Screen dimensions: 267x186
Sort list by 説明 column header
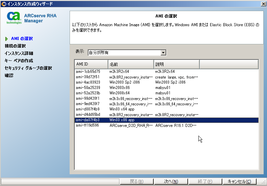click(x=177, y=64)
